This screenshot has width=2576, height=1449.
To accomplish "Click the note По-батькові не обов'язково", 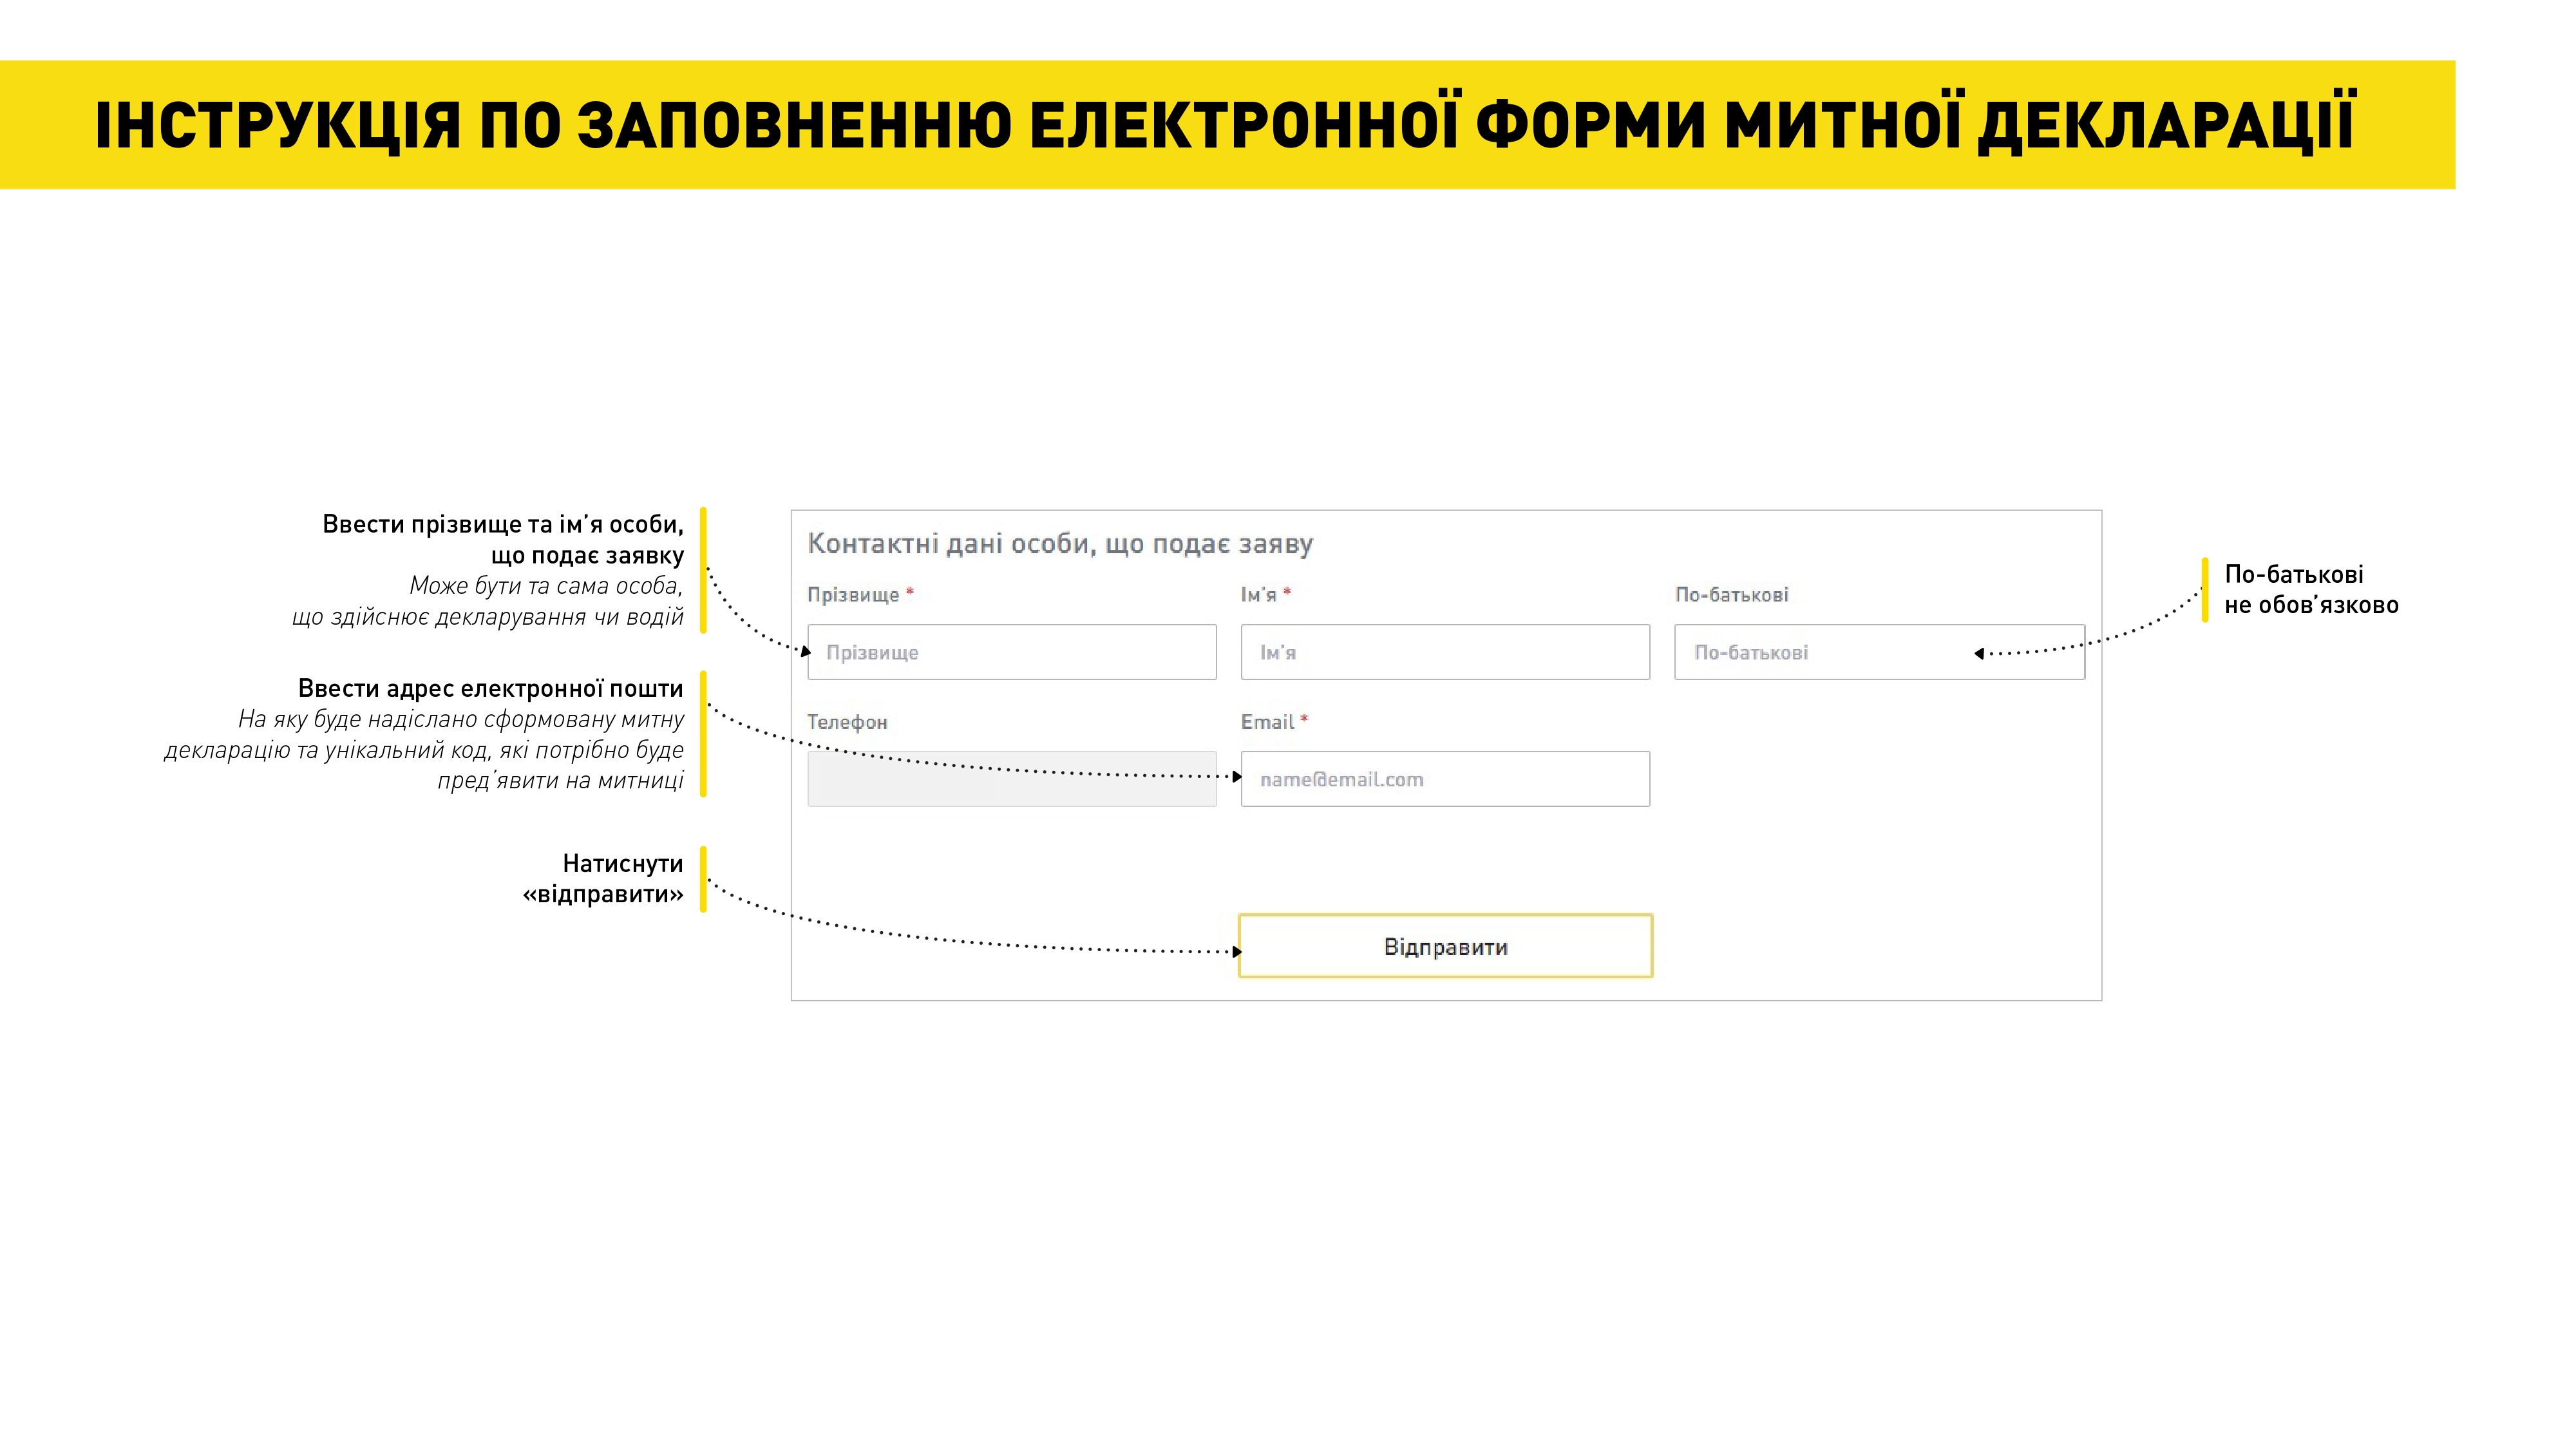I will point(2311,589).
